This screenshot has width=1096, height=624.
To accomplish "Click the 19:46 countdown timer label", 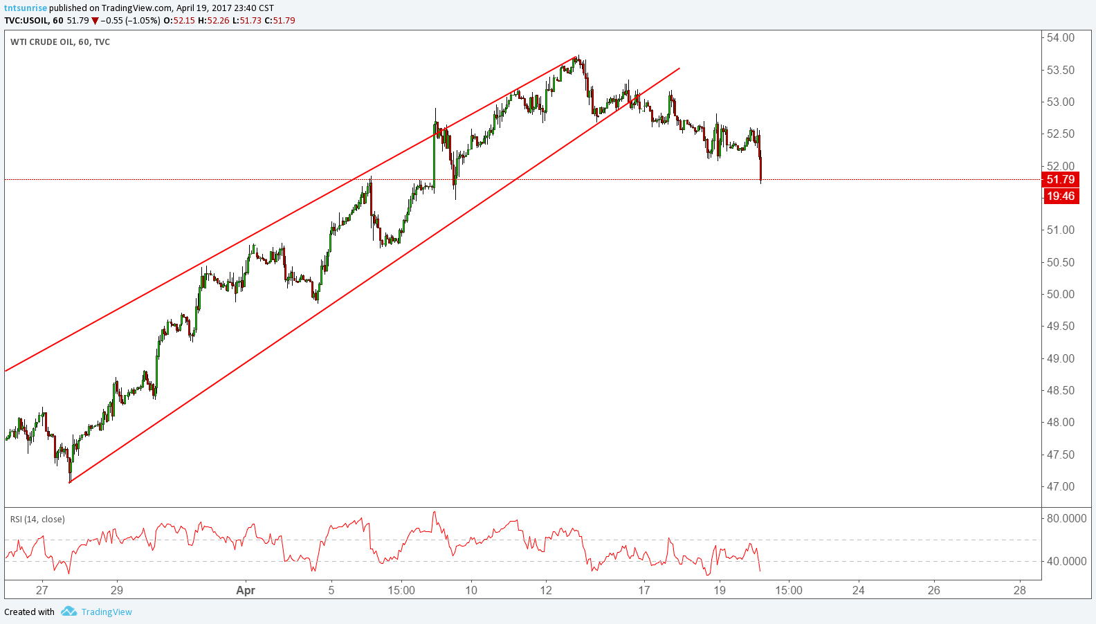I will click(x=1061, y=196).
